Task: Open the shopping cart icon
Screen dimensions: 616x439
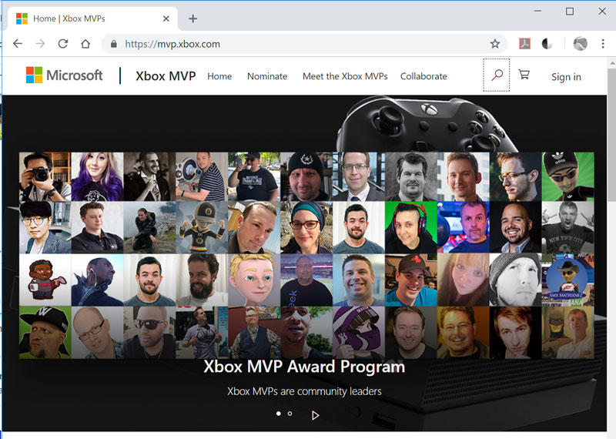Action: (x=524, y=74)
